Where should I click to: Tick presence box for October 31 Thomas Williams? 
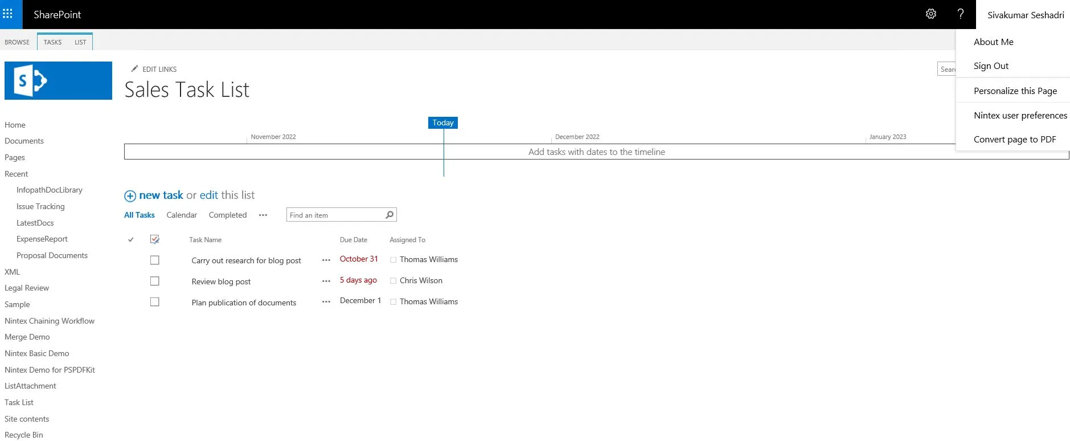click(x=393, y=260)
